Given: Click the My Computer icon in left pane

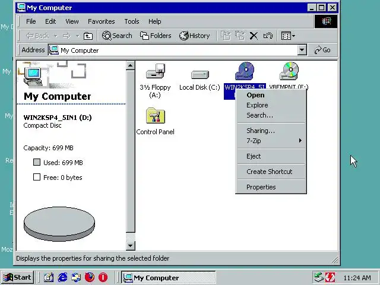Looking at the screenshot, I should 33,76.
